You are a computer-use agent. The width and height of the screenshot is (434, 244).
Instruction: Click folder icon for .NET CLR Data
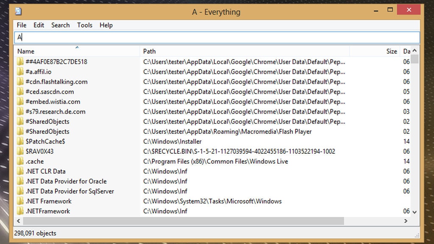coord(20,171)
